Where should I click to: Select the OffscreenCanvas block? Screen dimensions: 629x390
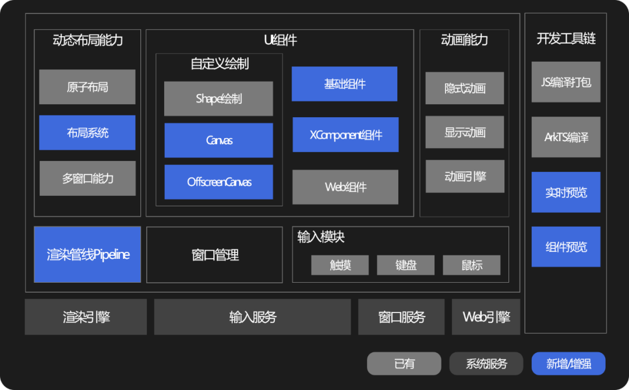pos(218,182)
